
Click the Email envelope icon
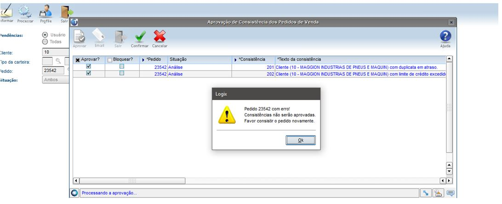(99, 36)
